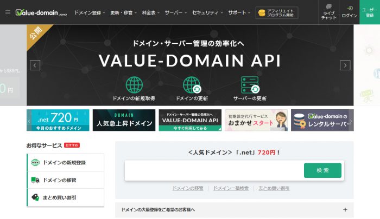Expand the 料金表 menu
Screen dimensions: 380x219
150,12
